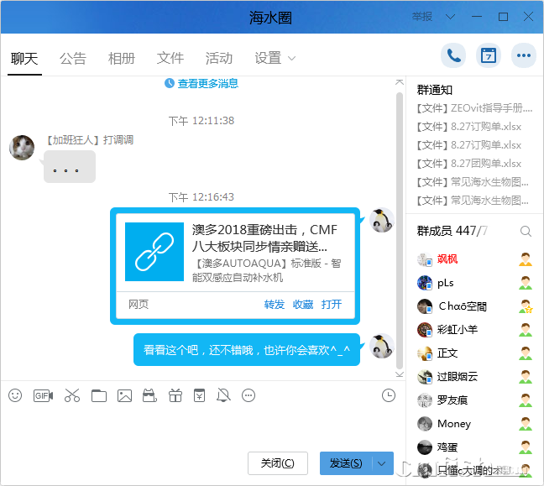The height and width of the screenshot is (486, 544).
Task: Open the message history clock icon
Action: (x=388, y=395)
